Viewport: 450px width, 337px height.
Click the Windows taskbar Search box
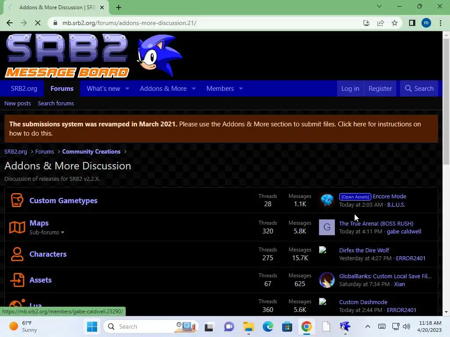click(151, 326)
